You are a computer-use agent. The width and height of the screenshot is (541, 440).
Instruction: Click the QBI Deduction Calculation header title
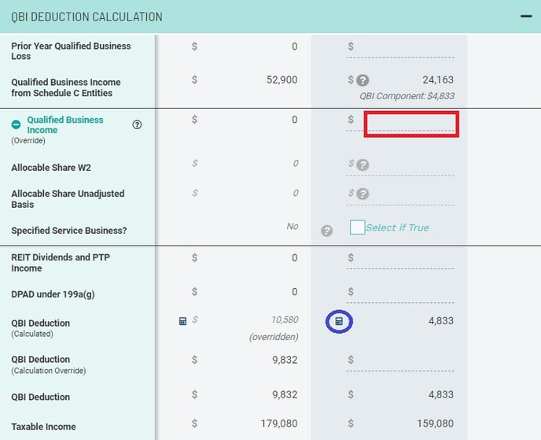[87, 17]
